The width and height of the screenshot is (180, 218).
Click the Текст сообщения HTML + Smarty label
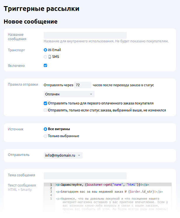point(22,187)
